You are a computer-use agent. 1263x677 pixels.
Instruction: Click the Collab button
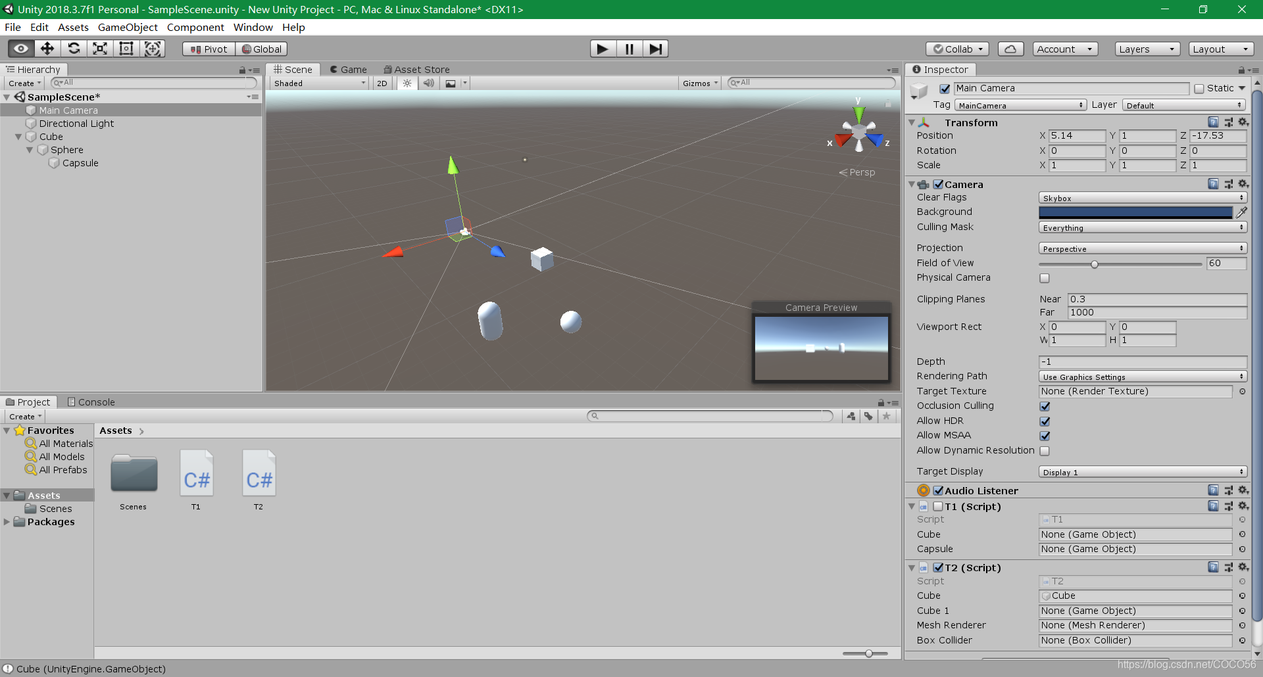(958, 49)
